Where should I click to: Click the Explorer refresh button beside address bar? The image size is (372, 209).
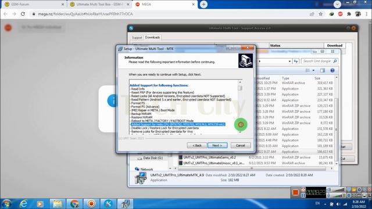pyautogui.click(x=296, y=61)
